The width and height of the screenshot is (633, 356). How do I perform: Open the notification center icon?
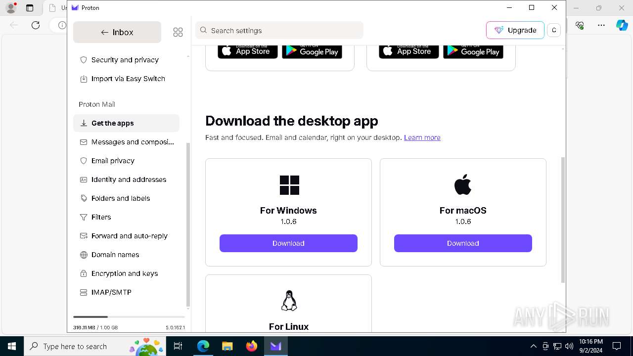tap(617, 346)
